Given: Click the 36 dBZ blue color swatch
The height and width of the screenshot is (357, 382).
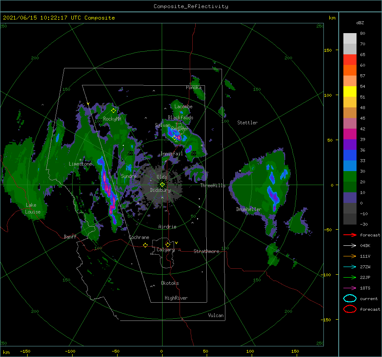Looking at the screenshot, I should [x=350, y=155].
